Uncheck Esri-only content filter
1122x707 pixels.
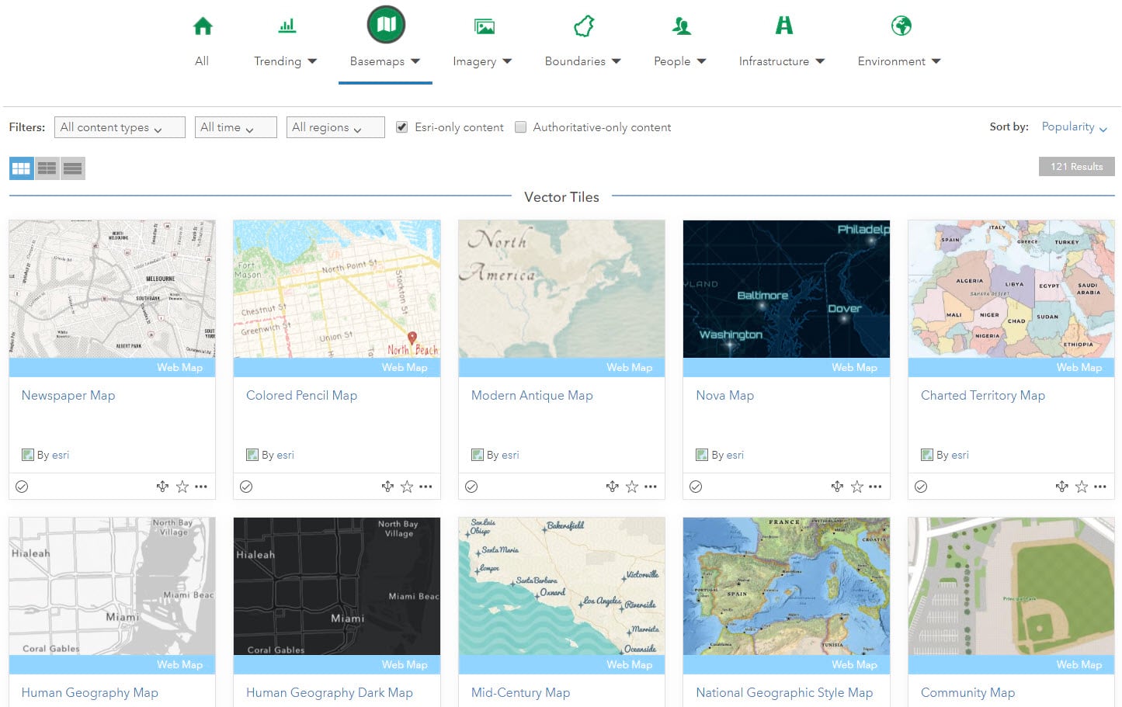tap(401, 126)
